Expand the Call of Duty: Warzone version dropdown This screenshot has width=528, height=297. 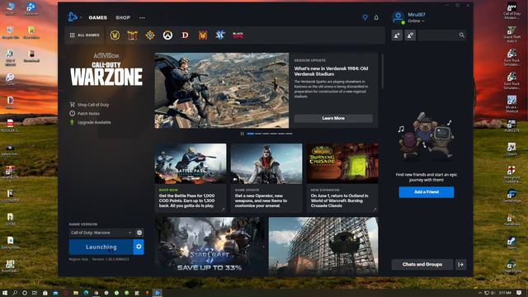[101, 233]
